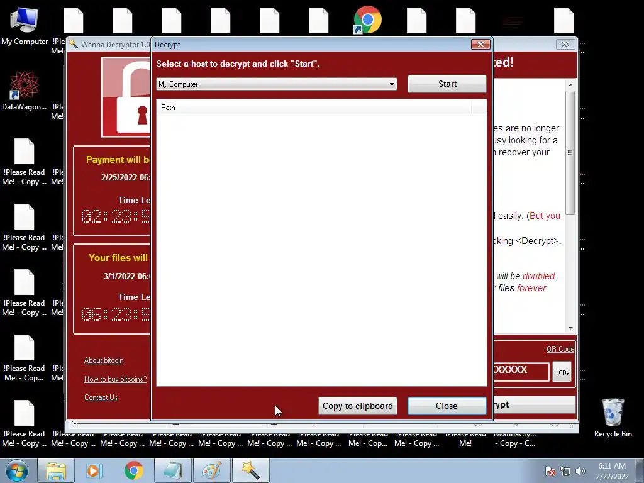Open Windows Explorer from the taskbar

(x=56, y=470)
